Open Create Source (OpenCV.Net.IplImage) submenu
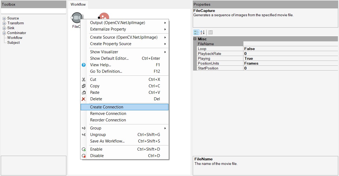Screen dimensions: 339x176 (x=125, y=37)
